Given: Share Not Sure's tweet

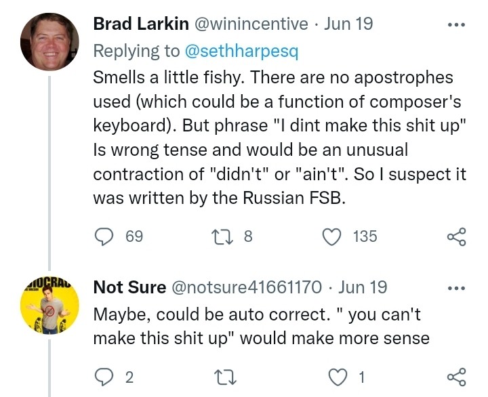Looking at the screenshot, I should tap(457, 377).
